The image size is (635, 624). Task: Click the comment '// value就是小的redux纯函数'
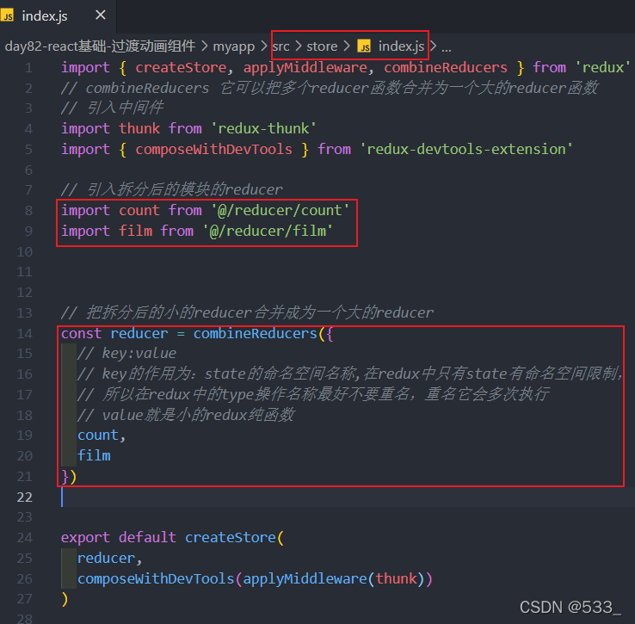186,415
